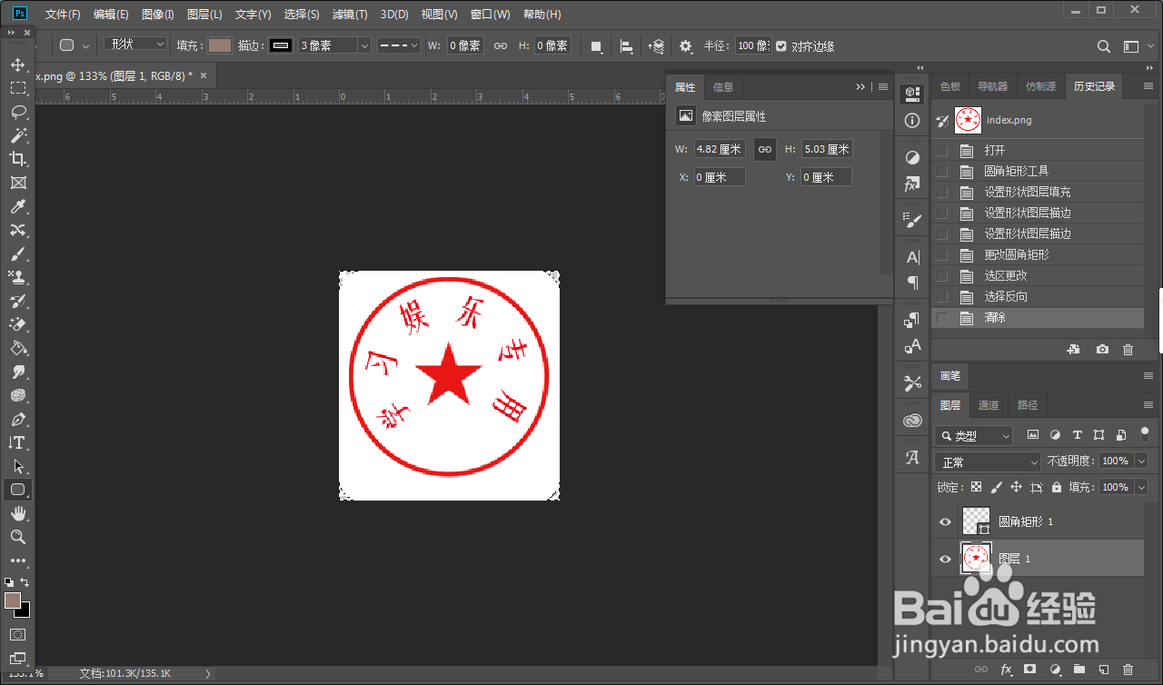The image size is (1163, 685).
Task: Select the Hand tool
Action: [x=17, y=513]
